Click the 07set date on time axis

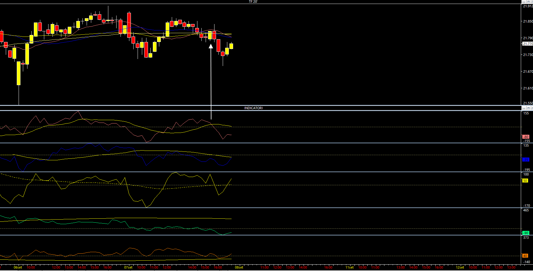pos(128,267)
